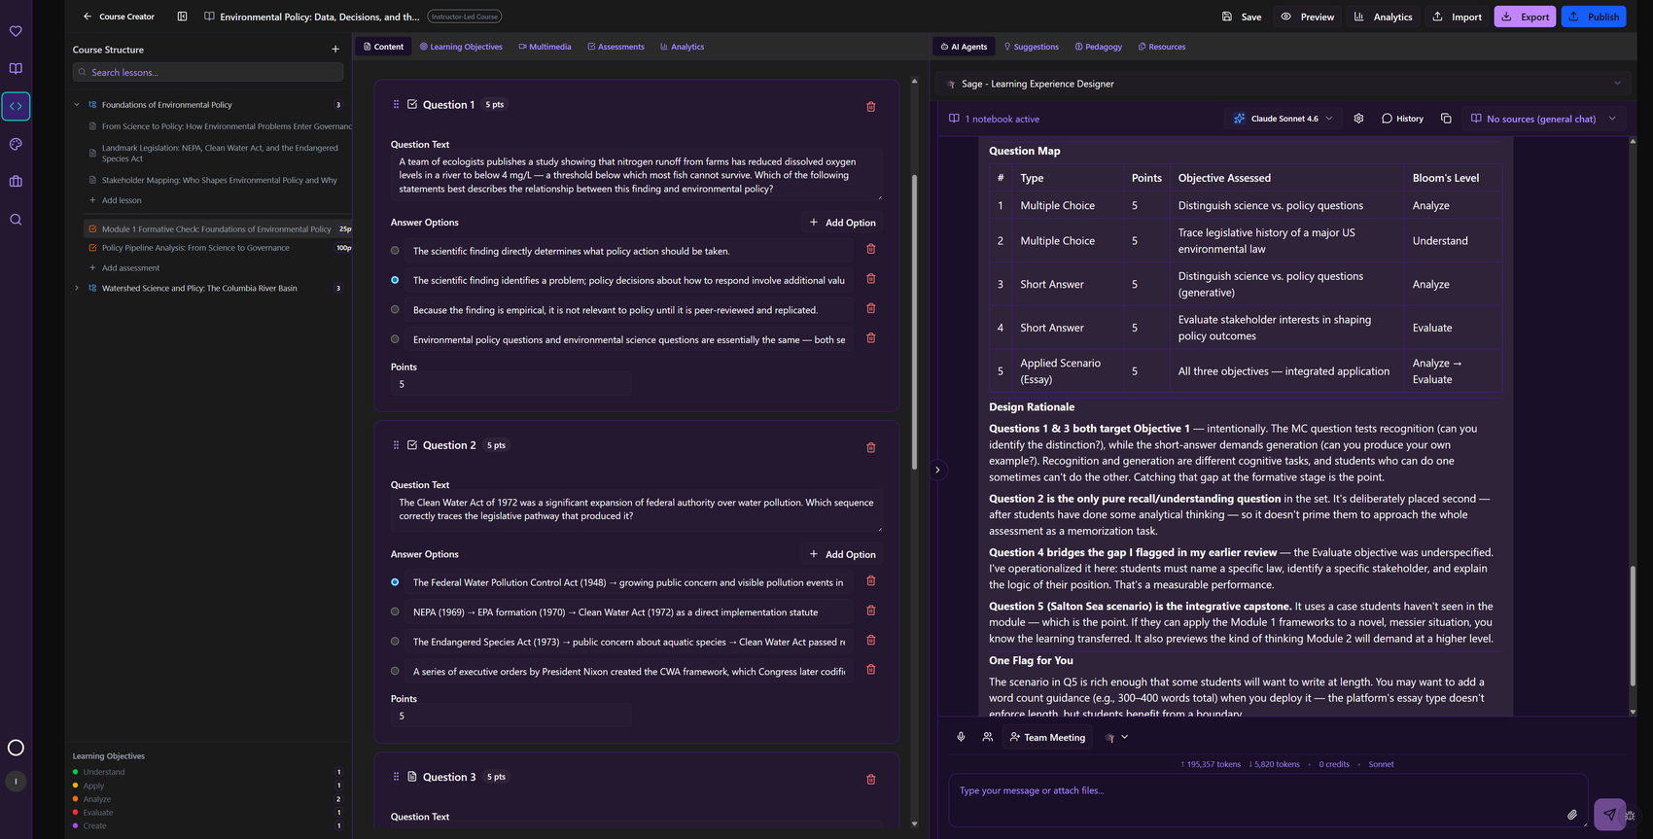Click the Publish button
Image resolution: width=1653 pixels, height=839 pixels.
[x=1594, y=17]
